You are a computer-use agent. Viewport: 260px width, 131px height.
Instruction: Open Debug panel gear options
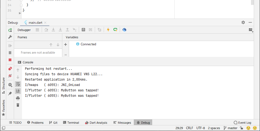point(243,22)
